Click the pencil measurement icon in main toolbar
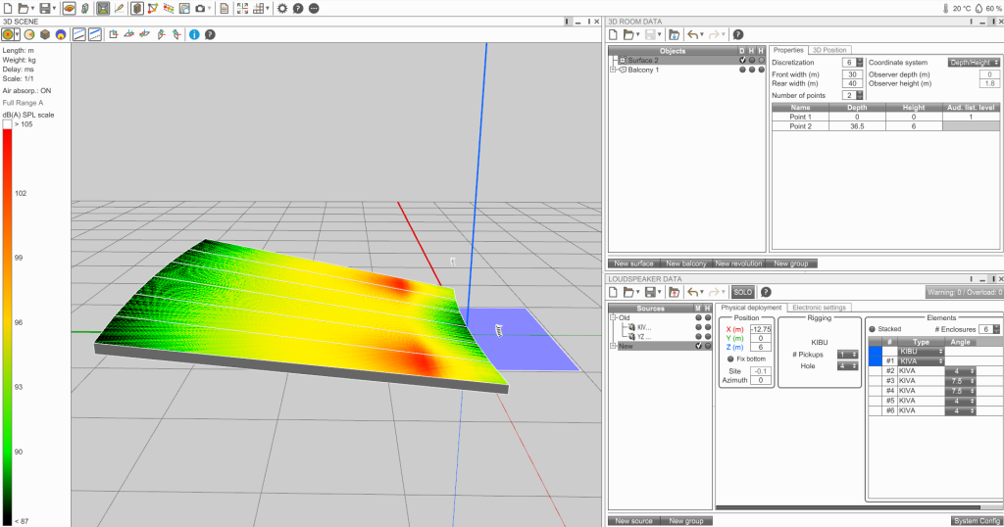This screenshot has width=1004, height=527. [119, 8]
